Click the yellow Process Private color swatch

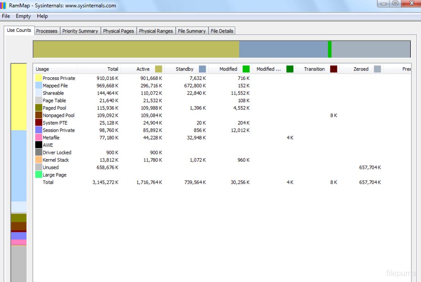click(38, 78)
